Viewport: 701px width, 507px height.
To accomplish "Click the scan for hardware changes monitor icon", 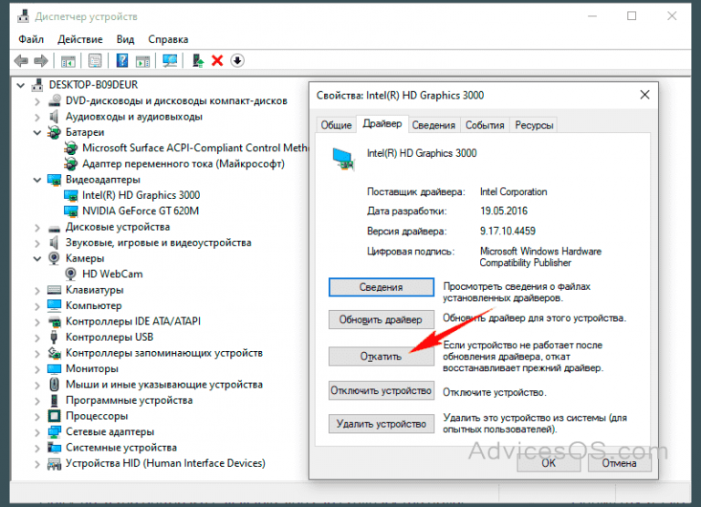I will pos(170,60).
